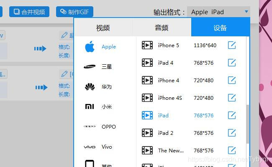
Task: Choose the Apple text label
Action: tap(109, 47)
